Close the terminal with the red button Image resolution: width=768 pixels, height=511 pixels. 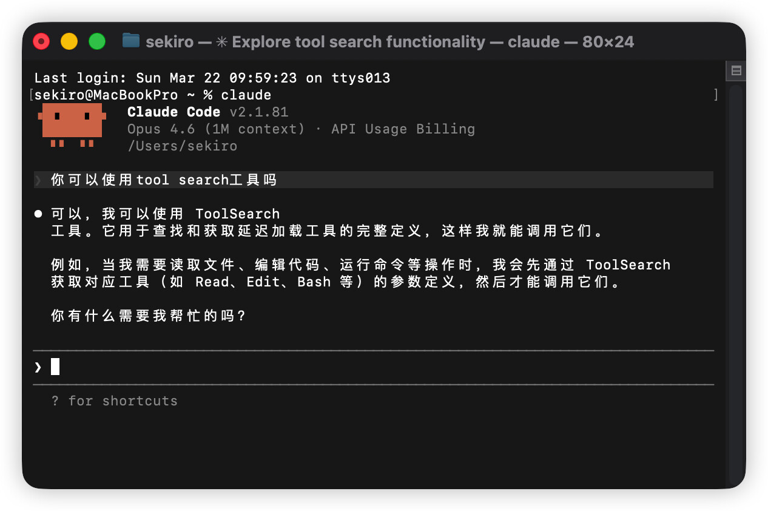(x=41, y=41)
